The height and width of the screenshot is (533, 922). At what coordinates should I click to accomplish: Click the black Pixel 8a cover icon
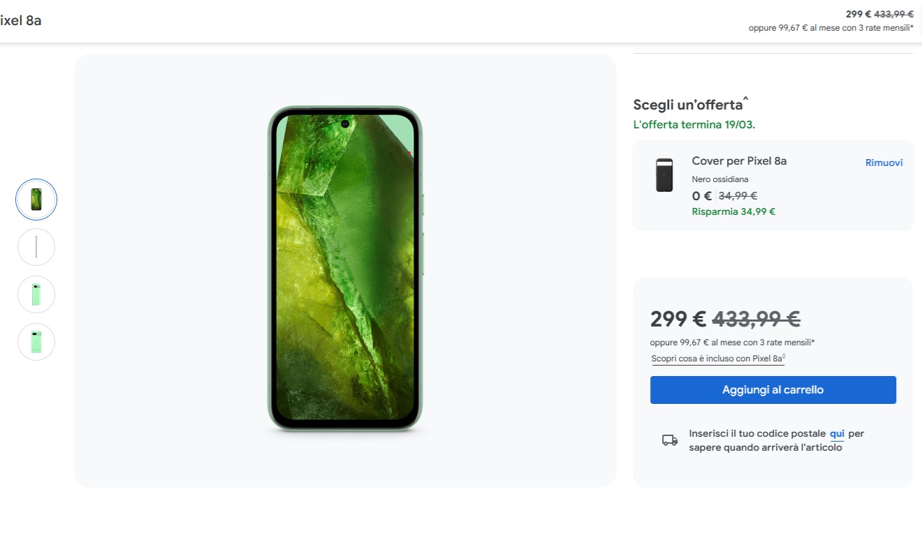tap(664, 175)
